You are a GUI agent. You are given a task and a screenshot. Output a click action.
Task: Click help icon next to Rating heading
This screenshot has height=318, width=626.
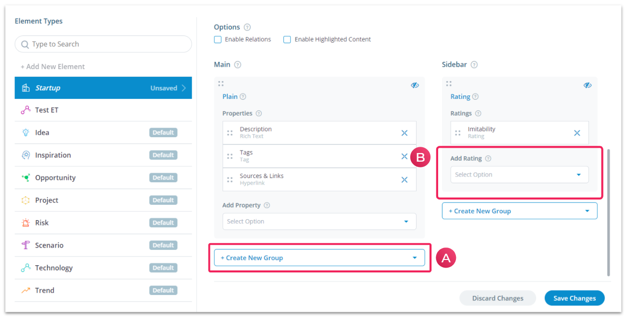(475, 97)
